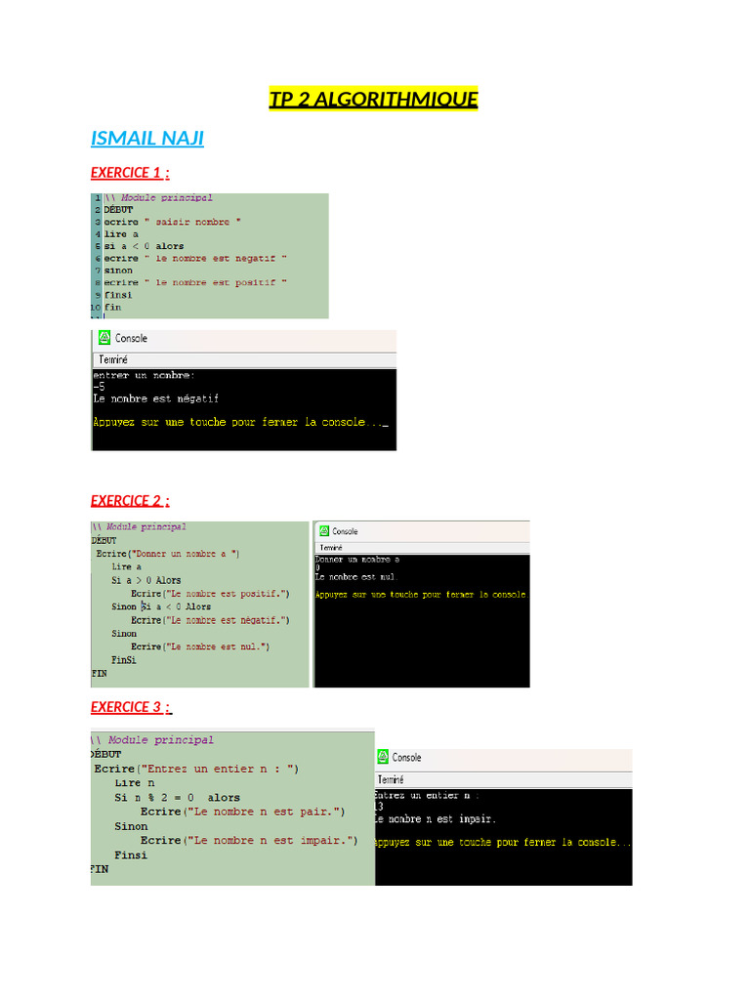Click the -5 input value in console
The height and width of the screenshot is (1000, 750).
tap(99, 387)
